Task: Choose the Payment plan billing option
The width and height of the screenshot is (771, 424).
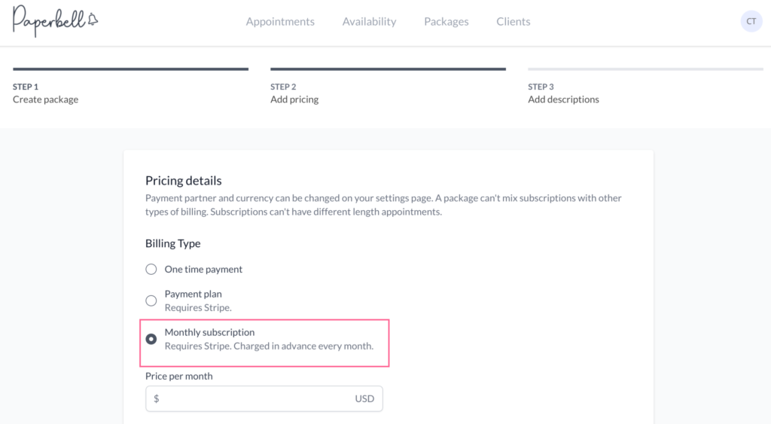Action: coord(151,300)
